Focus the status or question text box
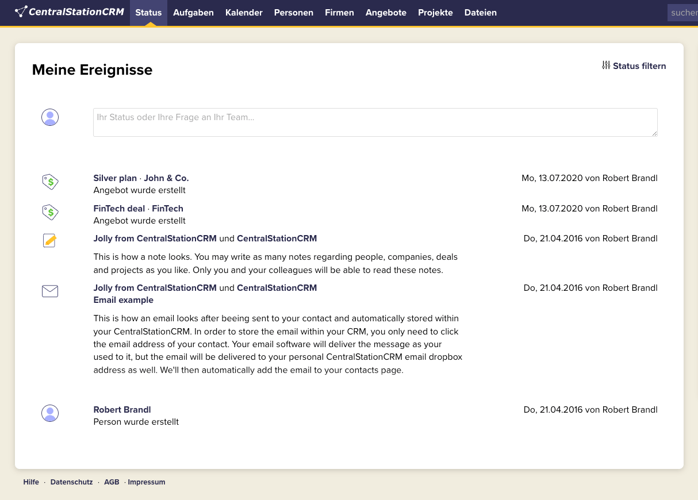Image resolution: width=698 pixels, height=500 pixels. (x=375, y=122)
